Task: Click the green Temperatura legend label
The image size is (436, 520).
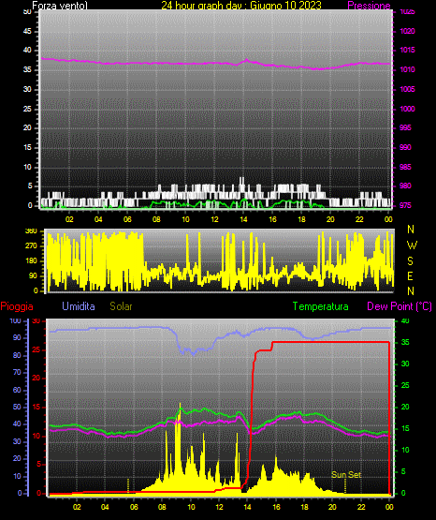Action: 320,306
